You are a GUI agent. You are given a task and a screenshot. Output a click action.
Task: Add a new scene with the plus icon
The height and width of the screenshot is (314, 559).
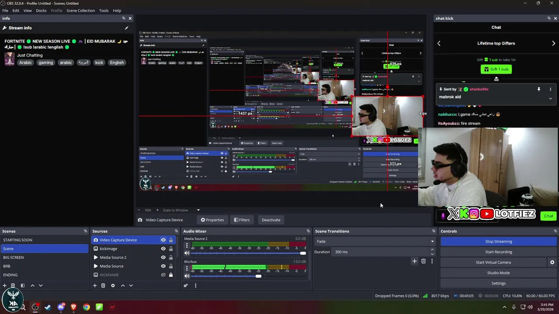pyautogui.click(x=5, y=286)
